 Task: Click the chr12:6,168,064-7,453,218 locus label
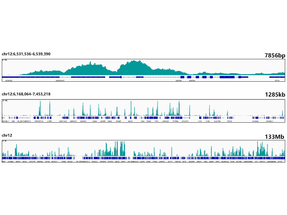tap(26, 94)
